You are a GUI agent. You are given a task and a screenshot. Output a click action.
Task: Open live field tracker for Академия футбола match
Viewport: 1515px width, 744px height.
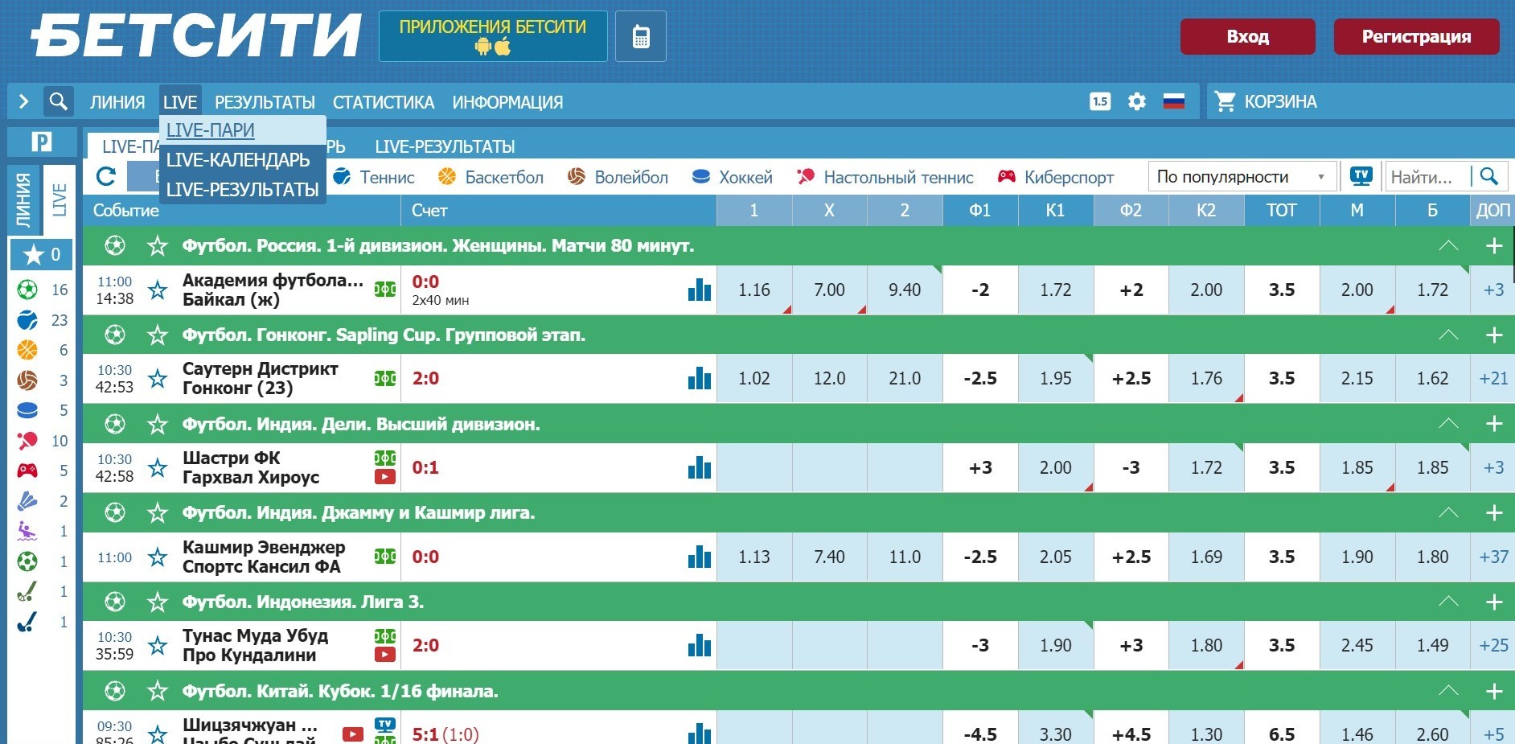pos(385,290)
